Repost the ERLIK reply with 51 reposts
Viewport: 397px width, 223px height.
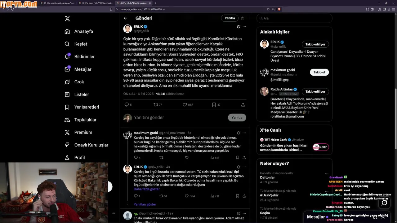click(163, 196)
